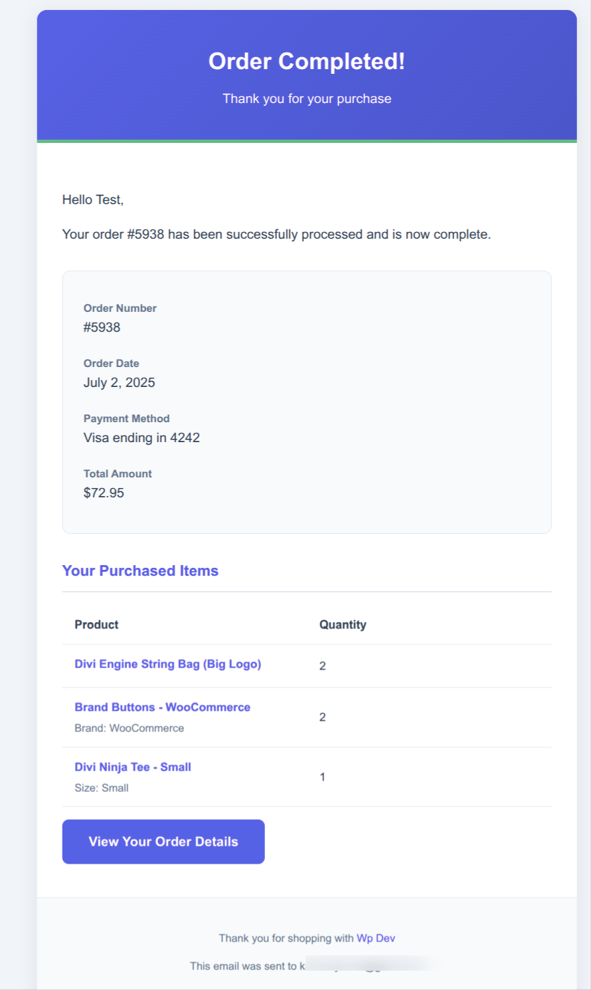Click the Product column header
The height and width of the screenshot is (990, 591).
pyautogui.click(x=96, y=625)
